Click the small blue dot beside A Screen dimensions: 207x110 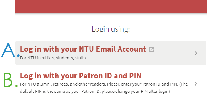18,56
